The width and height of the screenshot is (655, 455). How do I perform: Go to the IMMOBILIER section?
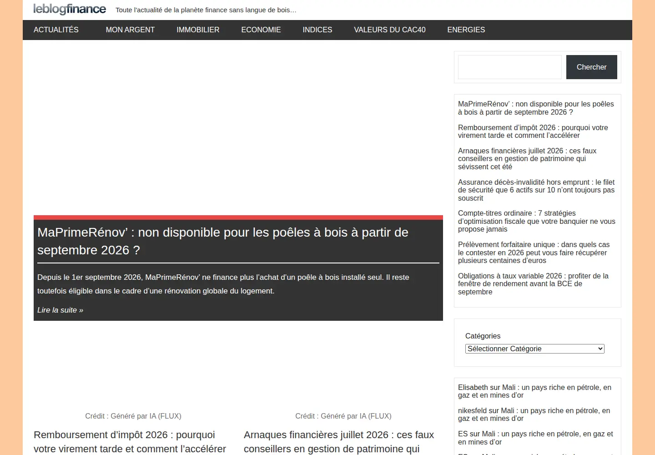(198, 30)
